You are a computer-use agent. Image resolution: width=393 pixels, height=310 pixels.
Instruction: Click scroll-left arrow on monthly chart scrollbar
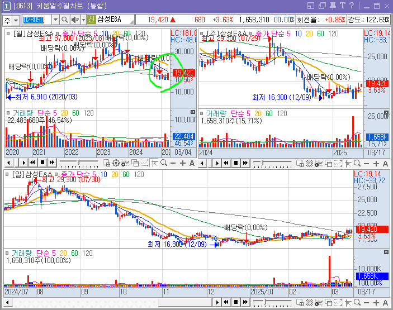[8, 163]
